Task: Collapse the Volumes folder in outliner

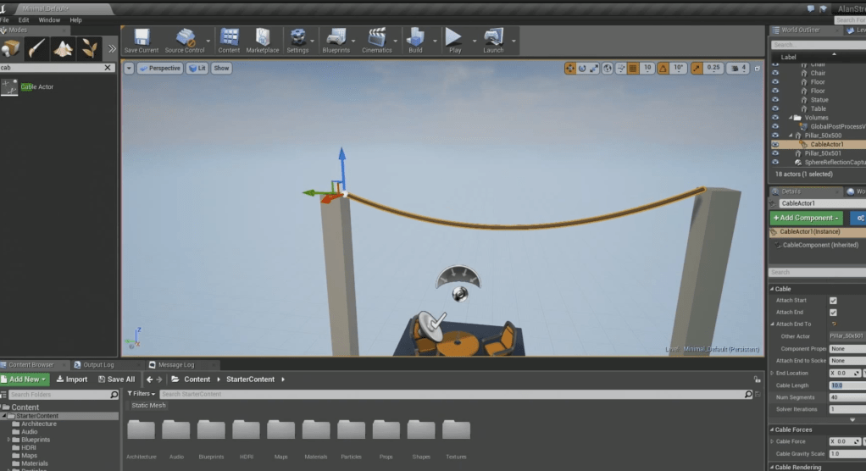Action: tap(791, 118)
